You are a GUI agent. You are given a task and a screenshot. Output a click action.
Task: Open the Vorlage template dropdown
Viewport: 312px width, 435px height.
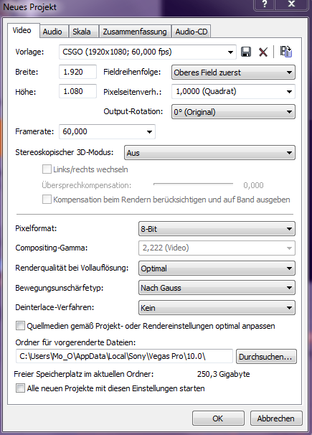[x=148, y=52]
